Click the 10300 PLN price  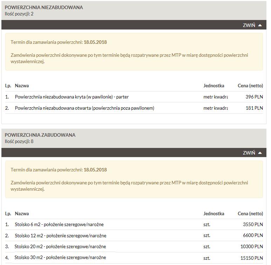(252, 246)
